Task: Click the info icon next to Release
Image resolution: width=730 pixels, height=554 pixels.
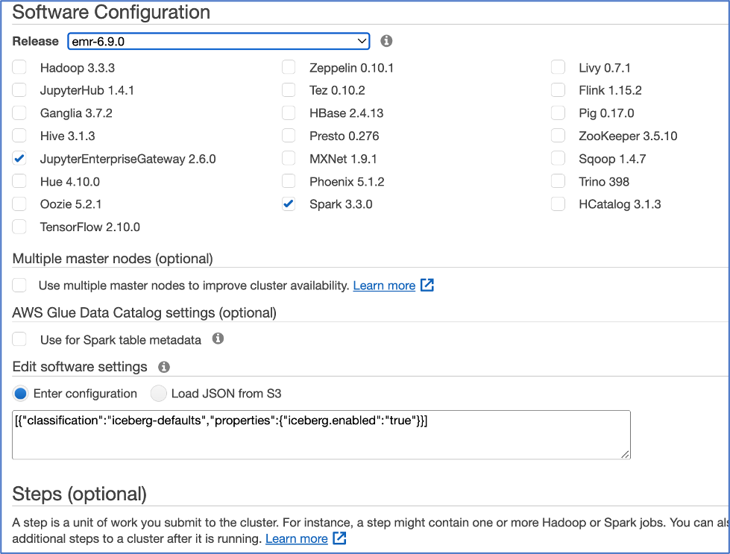Action: [x=386, y=41]
